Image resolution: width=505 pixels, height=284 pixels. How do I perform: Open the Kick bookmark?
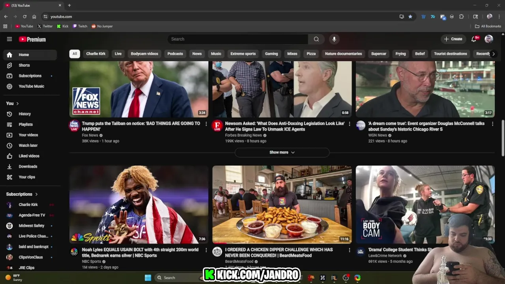63,26
